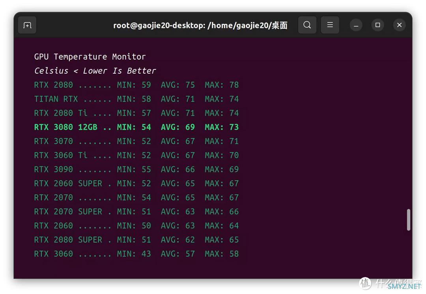Click the terminal scrollbar handle
This screenshot has width=426, height=294.
tap(408, 220)
